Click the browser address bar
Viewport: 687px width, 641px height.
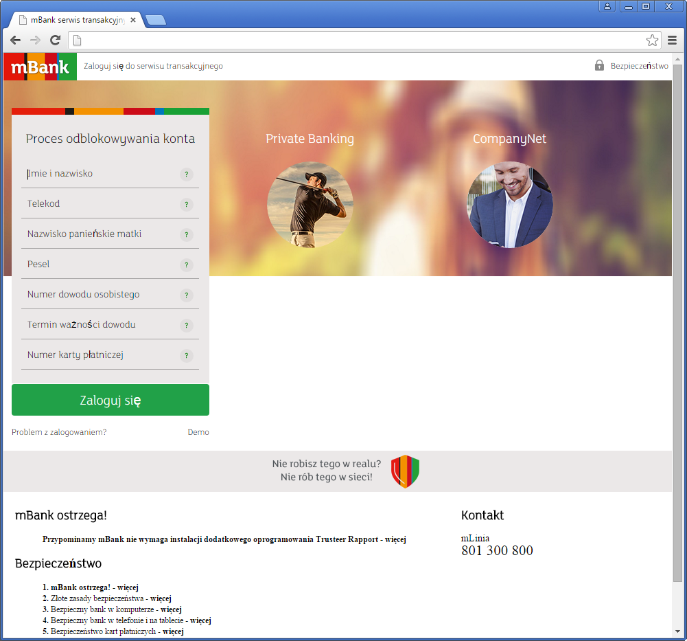[x=364, y=41]
